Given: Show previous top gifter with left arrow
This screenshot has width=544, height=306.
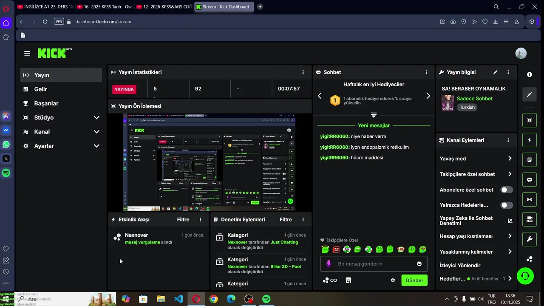Looking at the screenshot, I should point(320,96).
